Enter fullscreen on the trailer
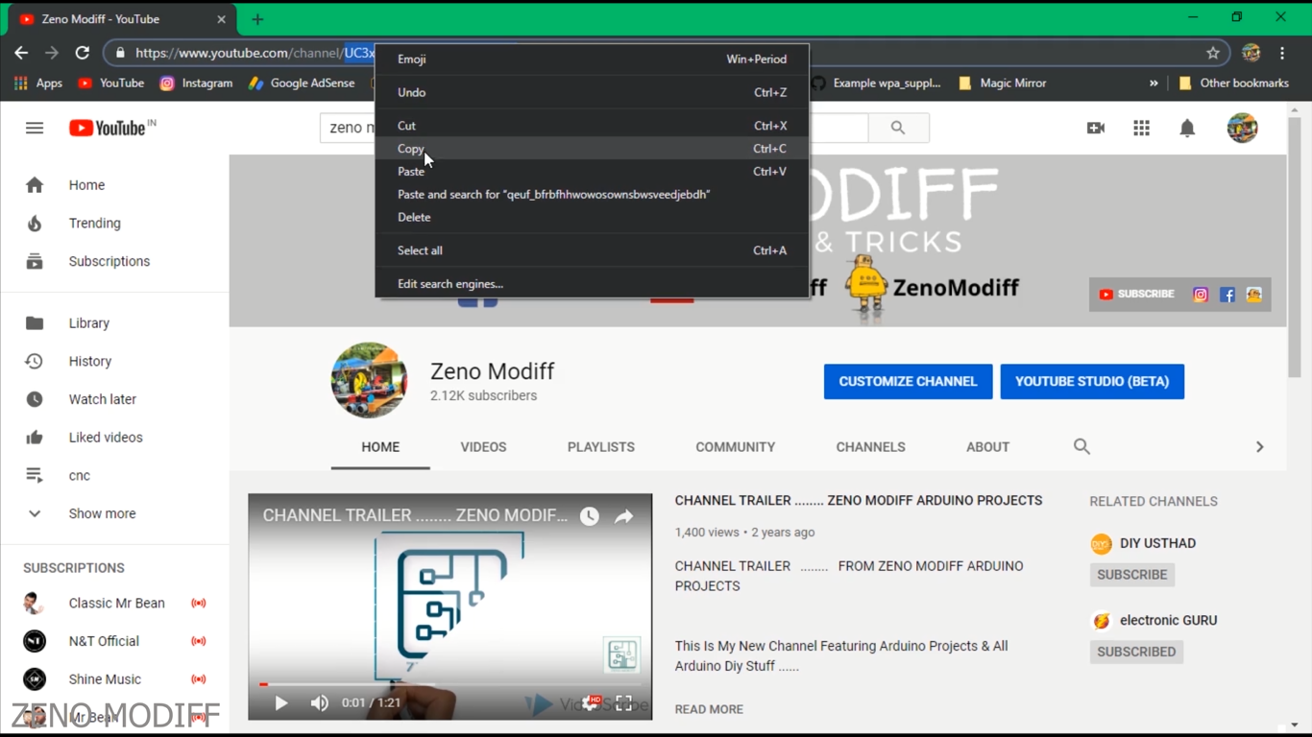Screen dimensions: 1312x737 624,703
